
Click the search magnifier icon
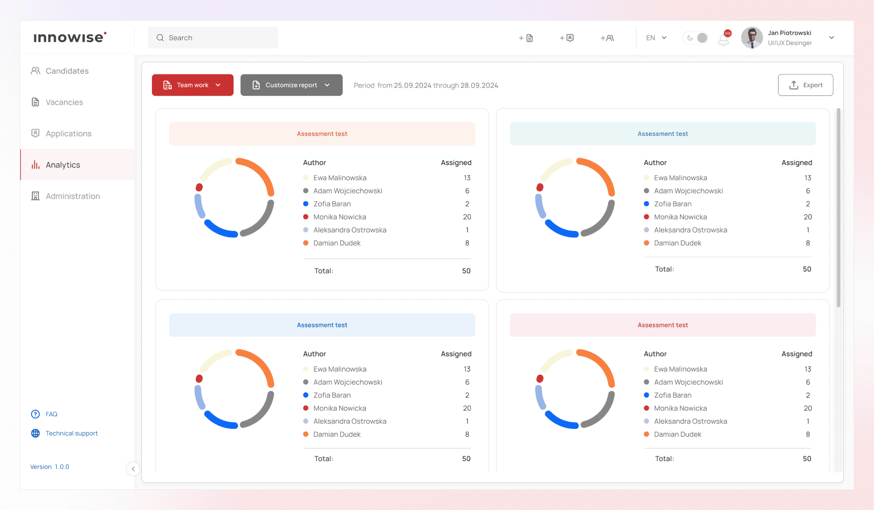tap(160, 38)
